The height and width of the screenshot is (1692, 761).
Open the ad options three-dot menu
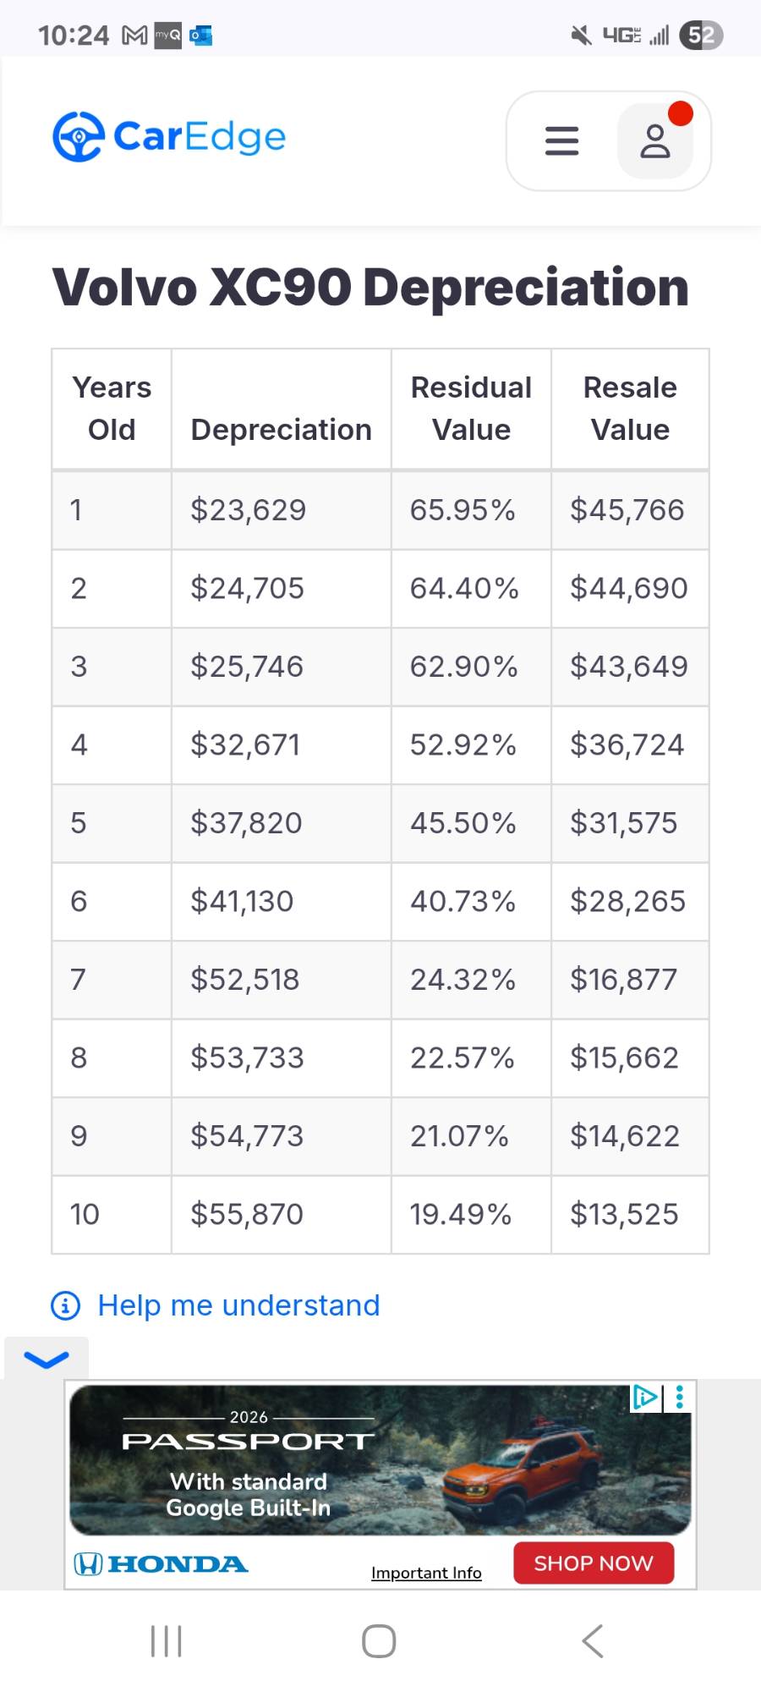point(680,1397)
